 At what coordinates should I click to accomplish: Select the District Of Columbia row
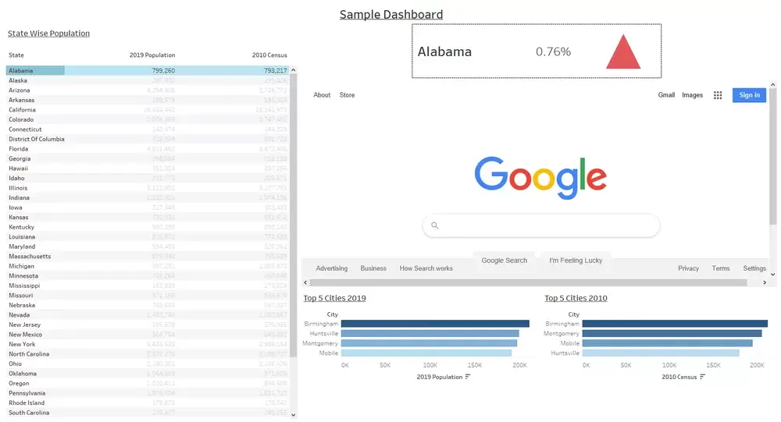[148, 140]
